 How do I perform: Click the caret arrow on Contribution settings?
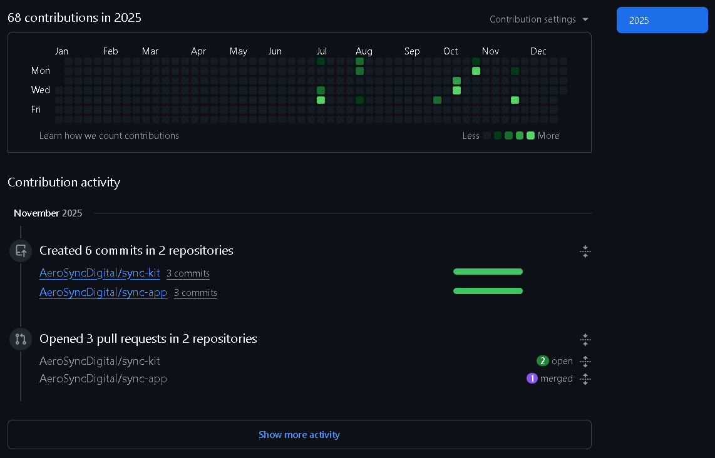[x=585, y=19]
